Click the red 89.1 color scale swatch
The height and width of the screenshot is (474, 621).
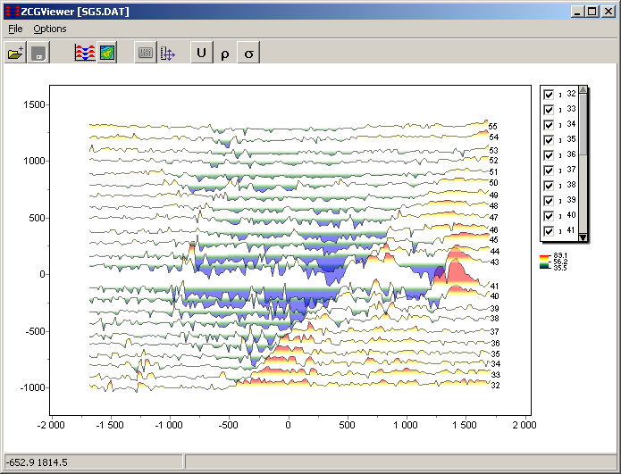544,256
